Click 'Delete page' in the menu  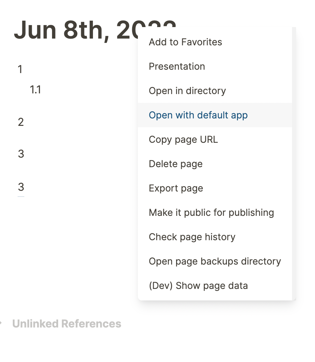175,164
